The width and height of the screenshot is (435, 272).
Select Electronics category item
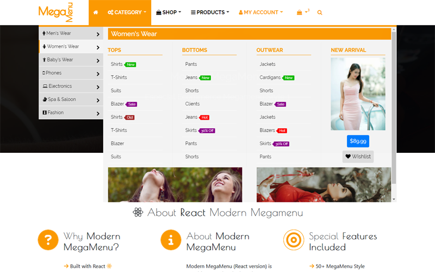pyautogui.click(x=71, y=86)
